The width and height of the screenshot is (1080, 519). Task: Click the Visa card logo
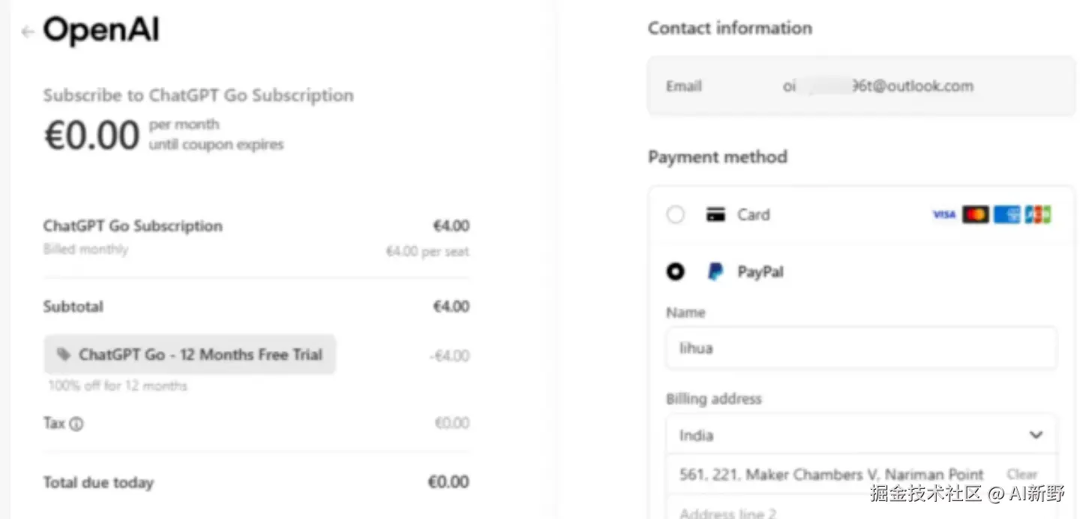click(x=943, y=215)
